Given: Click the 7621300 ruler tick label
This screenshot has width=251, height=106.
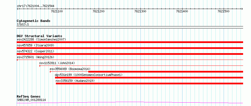Looking at the screenshot, I should (140, 11).
